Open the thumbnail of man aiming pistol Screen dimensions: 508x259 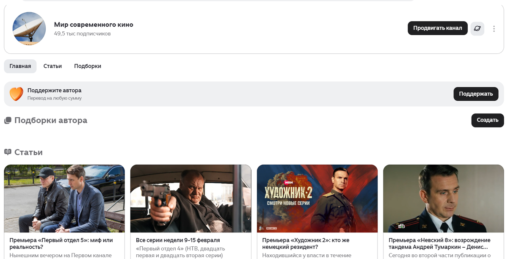tap(190, 198)
